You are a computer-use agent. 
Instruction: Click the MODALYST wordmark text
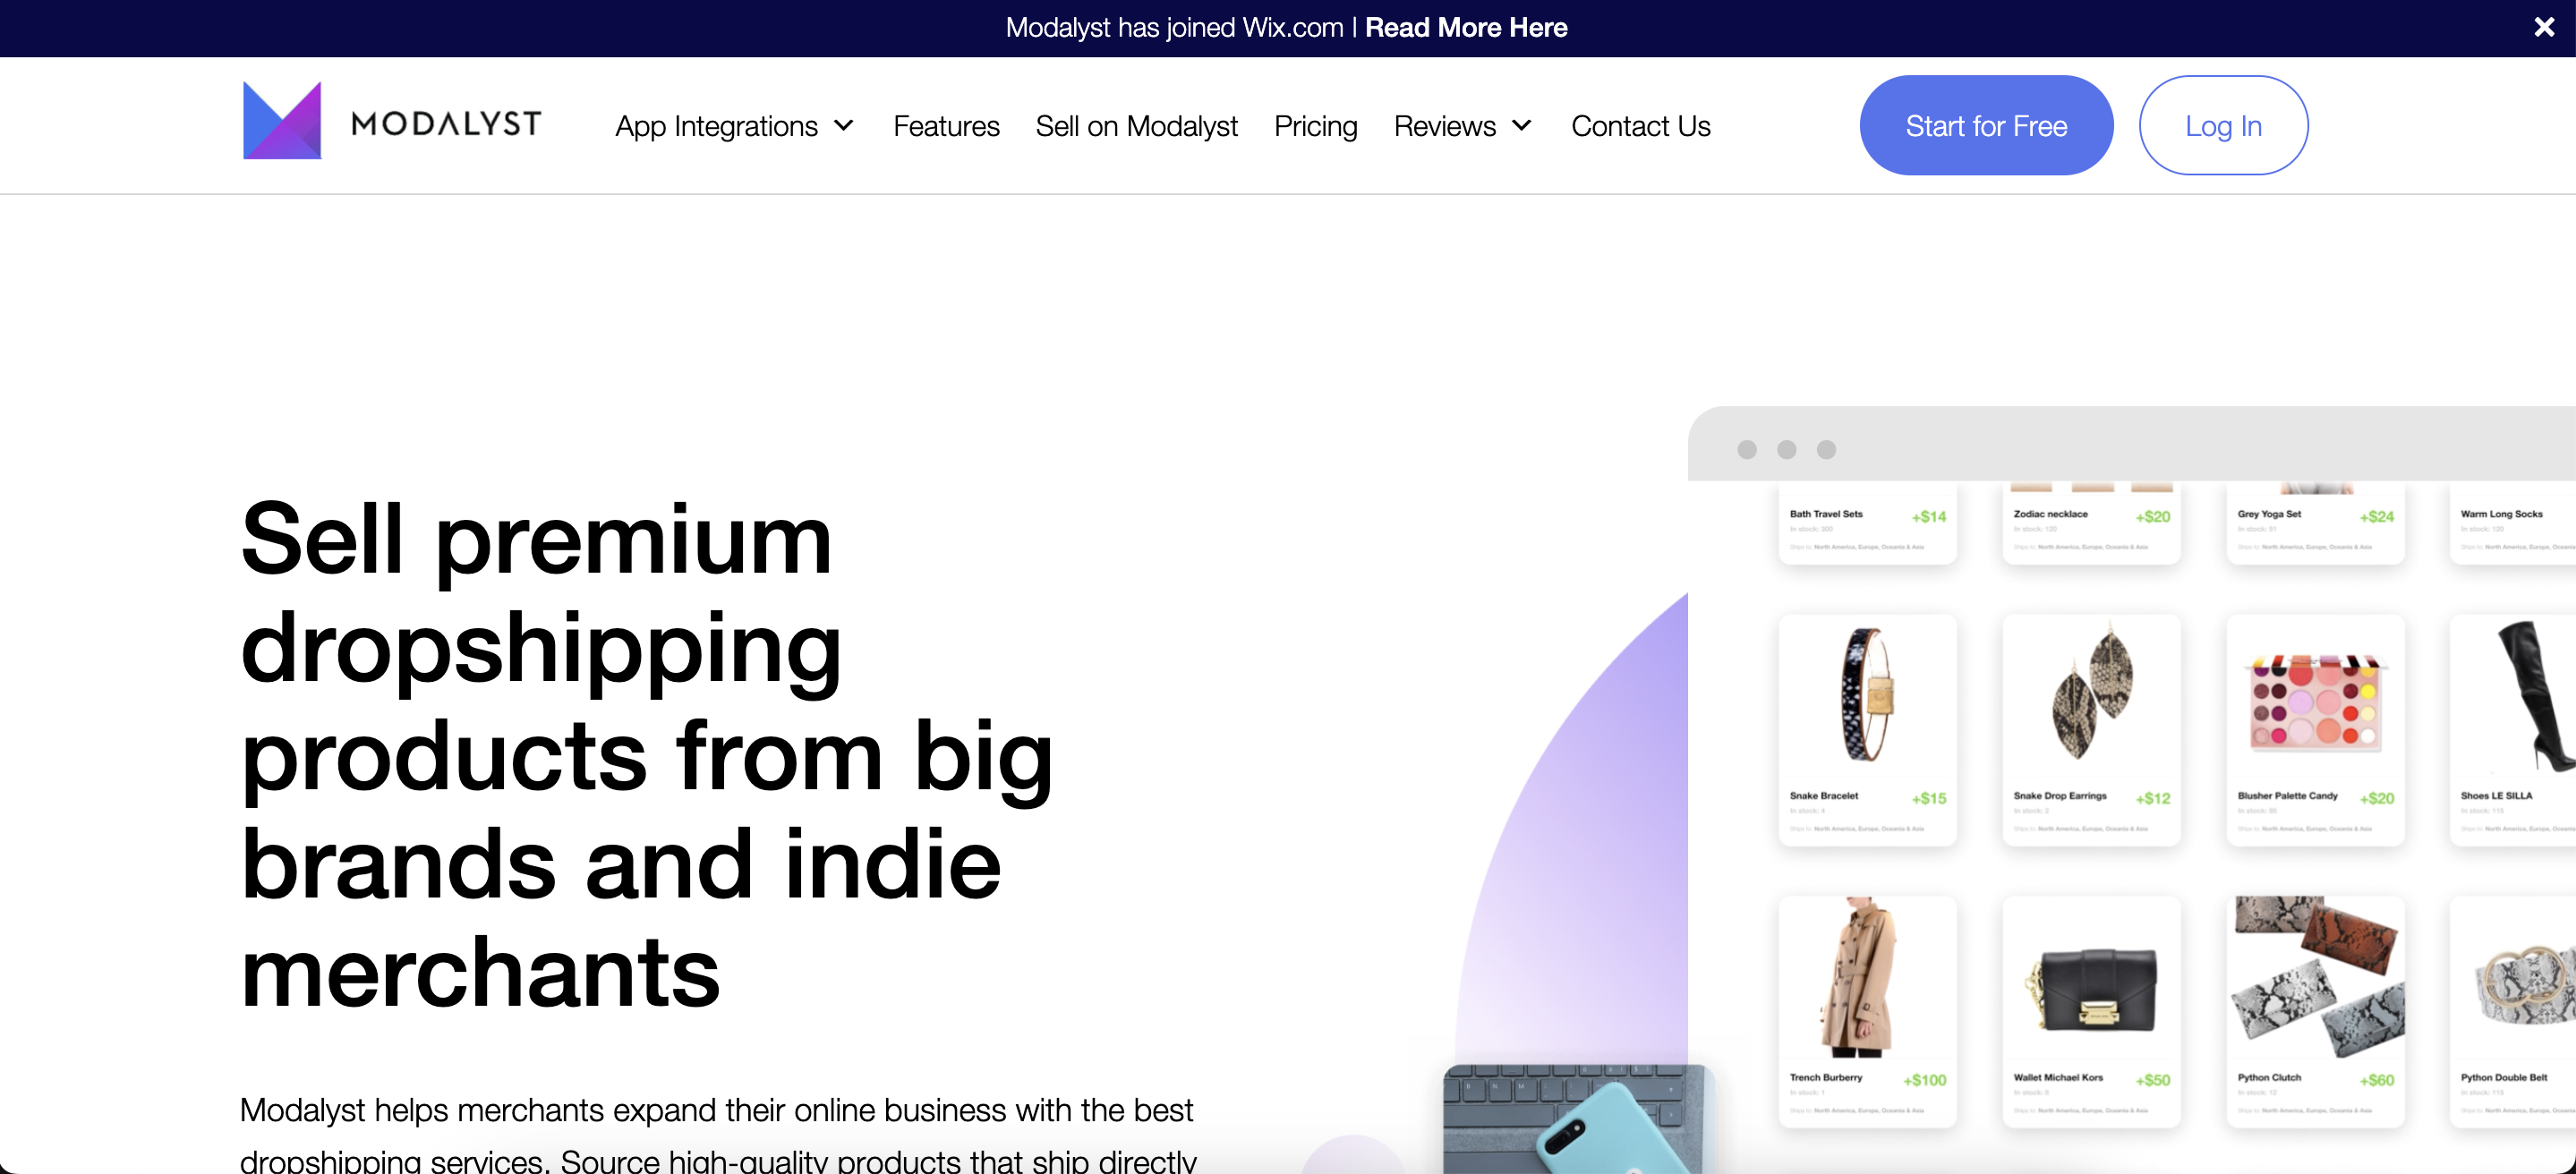446,124
